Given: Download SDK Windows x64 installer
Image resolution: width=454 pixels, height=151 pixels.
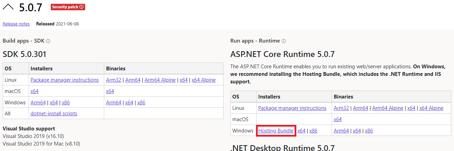Looking at the screenshot, I should [x=53, y=103].
